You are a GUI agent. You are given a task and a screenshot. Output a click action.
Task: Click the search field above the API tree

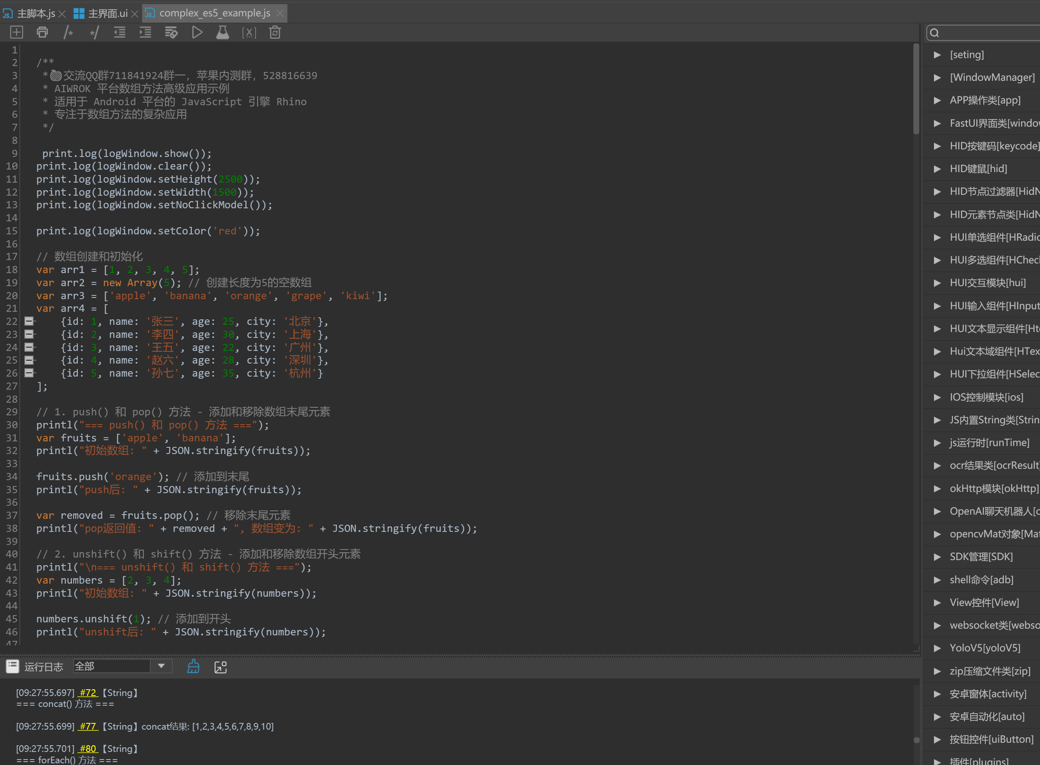click(986, 32)
